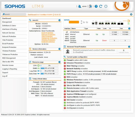
Task: Follow the Endpoint AntiVirus subscription link
Action: 48,42
